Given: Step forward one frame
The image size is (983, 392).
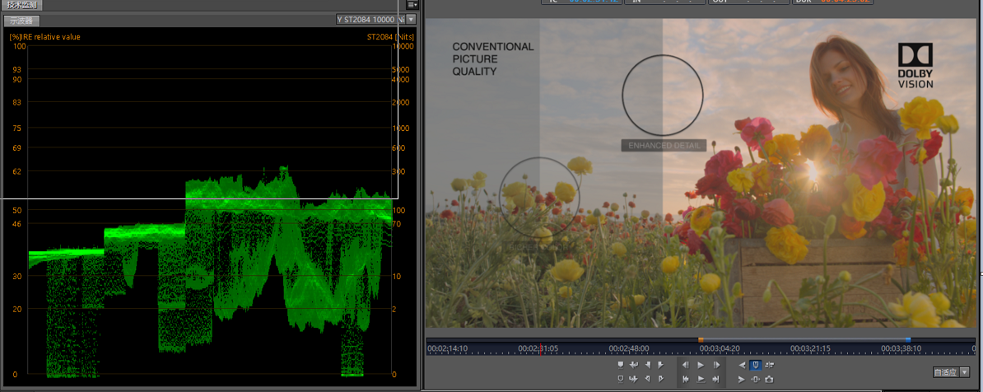Looking at the screenshot, I should (716, 365).
